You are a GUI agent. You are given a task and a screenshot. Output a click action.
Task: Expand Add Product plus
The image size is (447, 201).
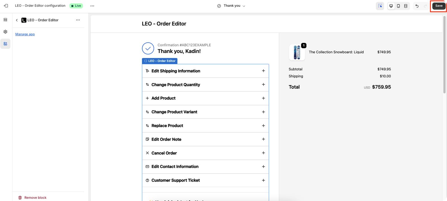coord(263,98)
